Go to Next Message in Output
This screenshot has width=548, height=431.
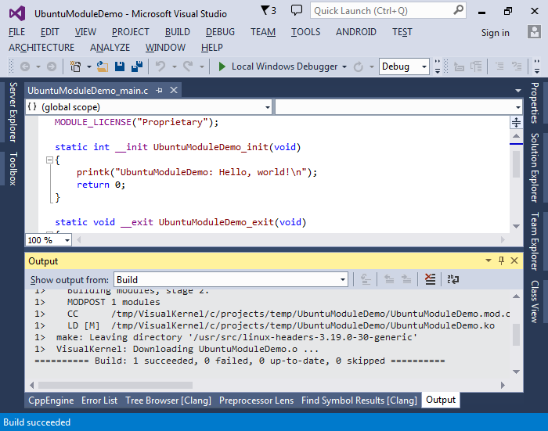(x=406, y=279)
